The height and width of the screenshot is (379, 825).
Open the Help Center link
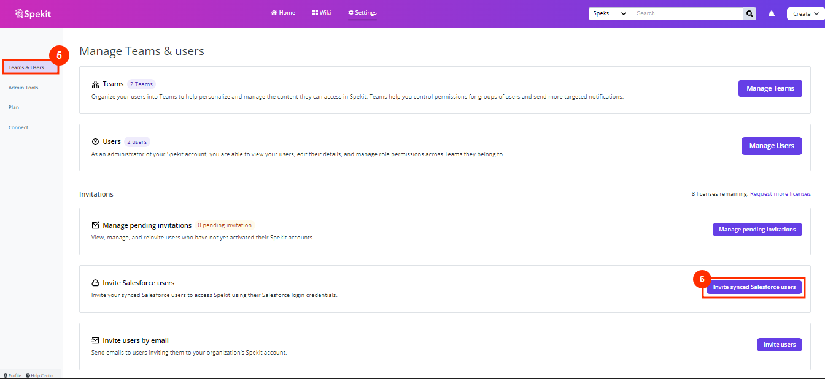point(40,375)
